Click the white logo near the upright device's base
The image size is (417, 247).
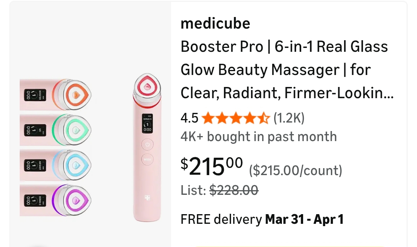[147, 197]
